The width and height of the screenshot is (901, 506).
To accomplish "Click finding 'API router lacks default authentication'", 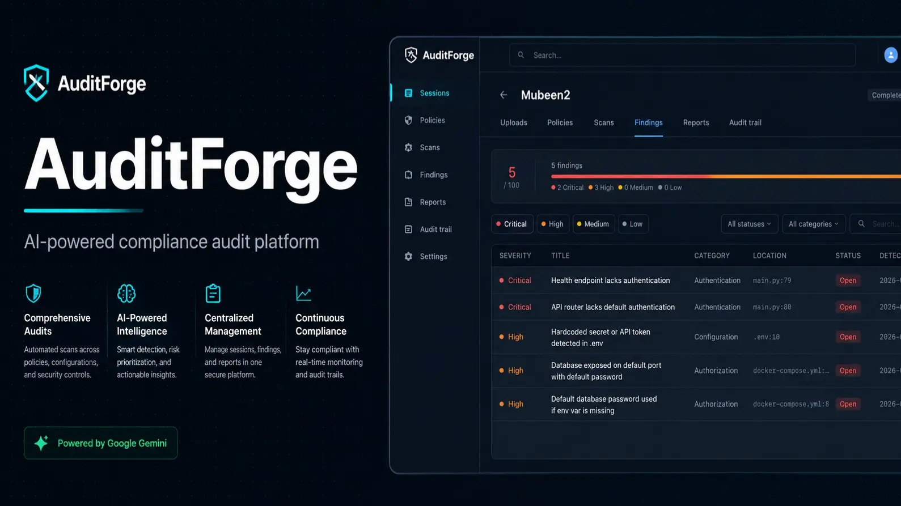I will (x=613, y=307).
